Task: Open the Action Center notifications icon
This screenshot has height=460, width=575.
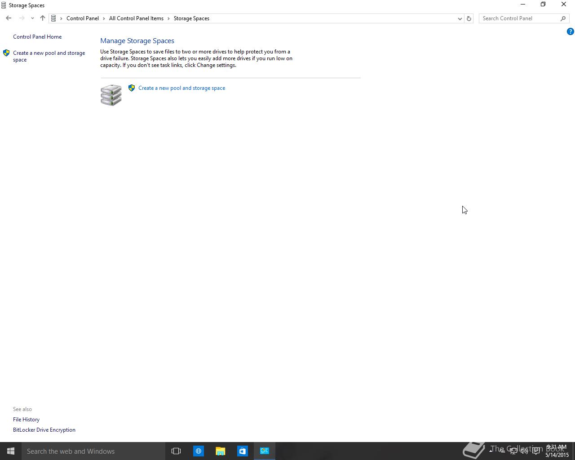Action: point(536,451)
